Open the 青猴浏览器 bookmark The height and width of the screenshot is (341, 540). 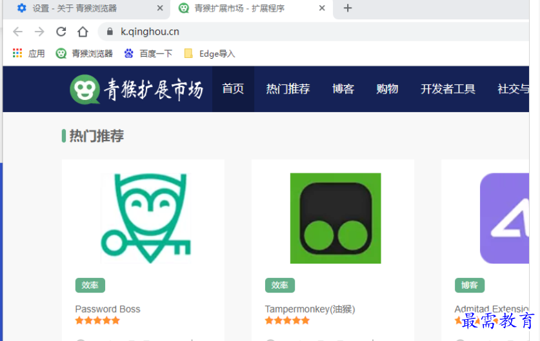tap(84, 54)
